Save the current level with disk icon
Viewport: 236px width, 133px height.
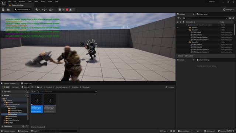[x=3, y=10]
